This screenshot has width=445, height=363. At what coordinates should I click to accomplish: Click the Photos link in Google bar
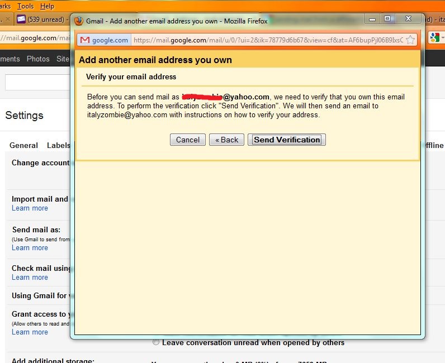38,59
